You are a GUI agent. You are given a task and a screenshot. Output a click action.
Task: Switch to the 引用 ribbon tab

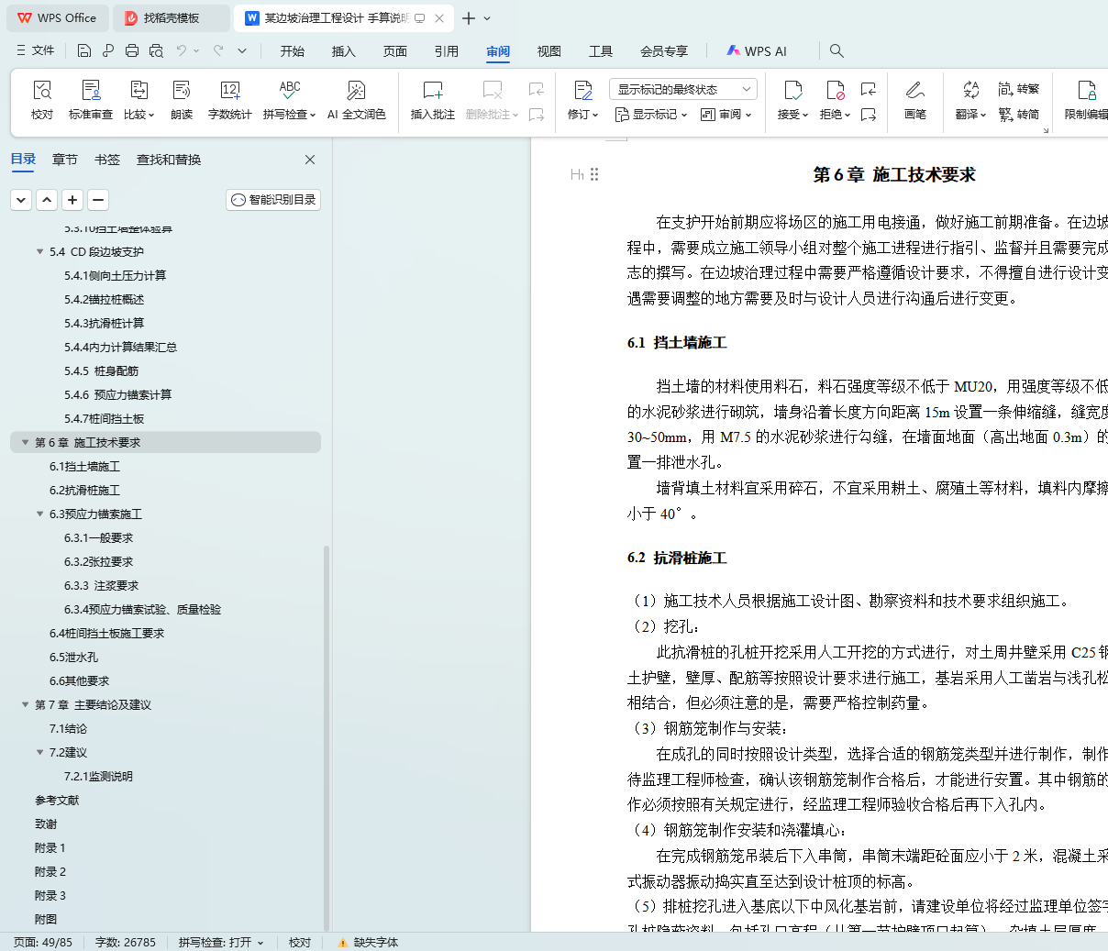click(x=447, y=51)
